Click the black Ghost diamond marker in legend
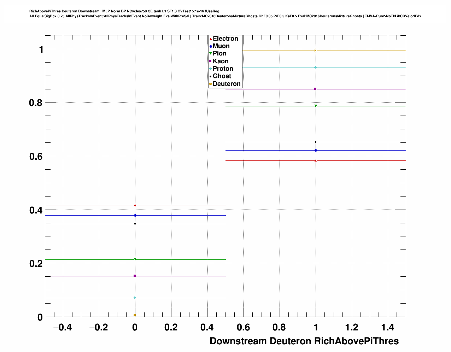The width and height of the screenshot is (451, 352). click(x=211, y=76)
